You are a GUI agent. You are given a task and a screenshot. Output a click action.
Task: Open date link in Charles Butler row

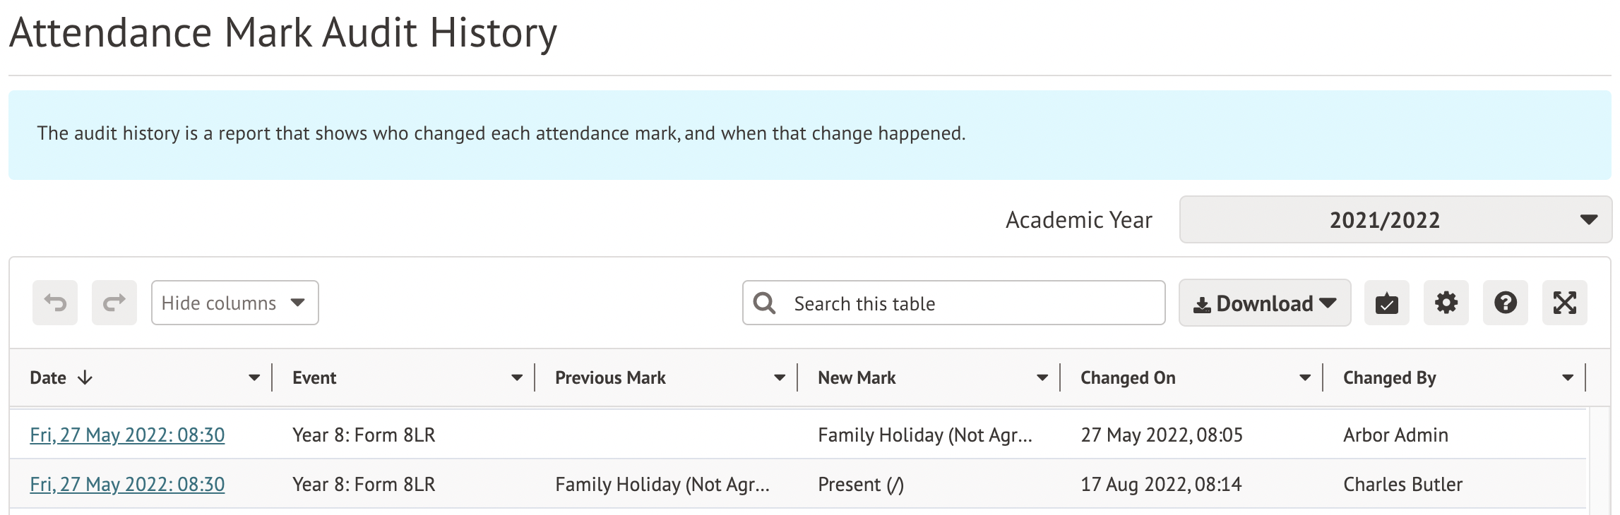click(x=127, y=484)
